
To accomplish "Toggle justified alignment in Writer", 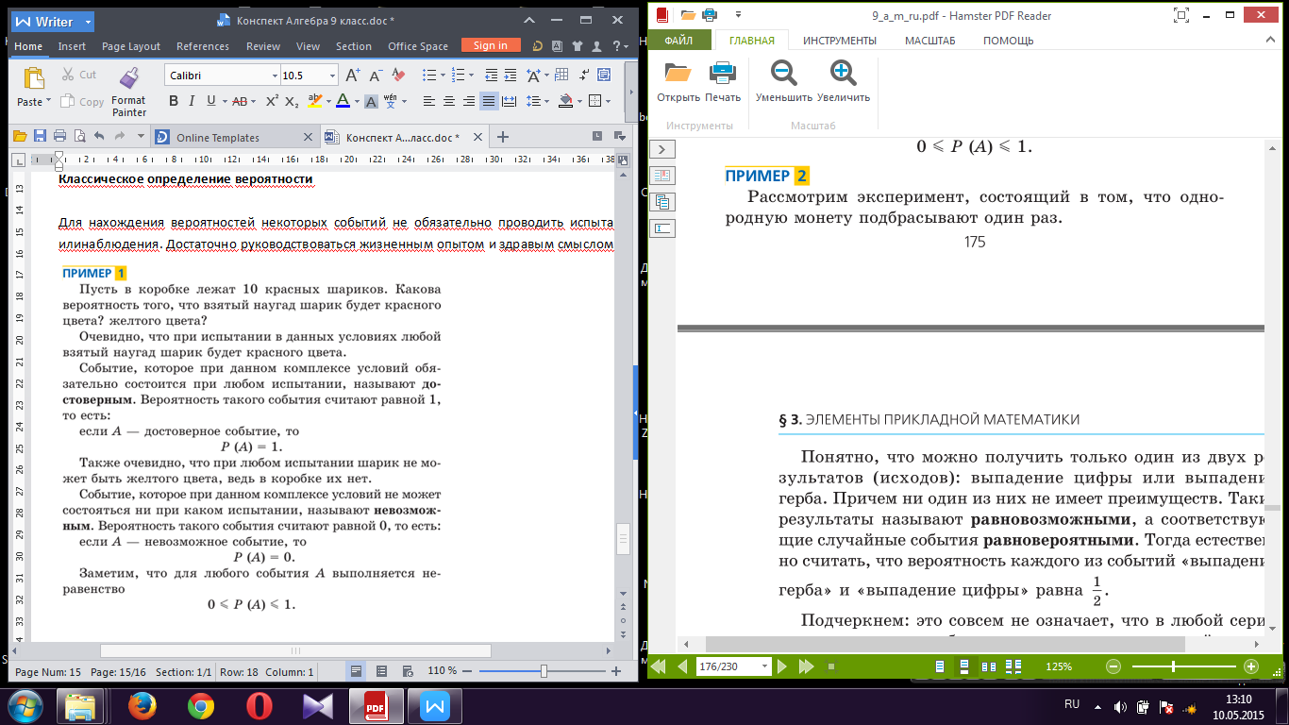I will click(489, 101).
